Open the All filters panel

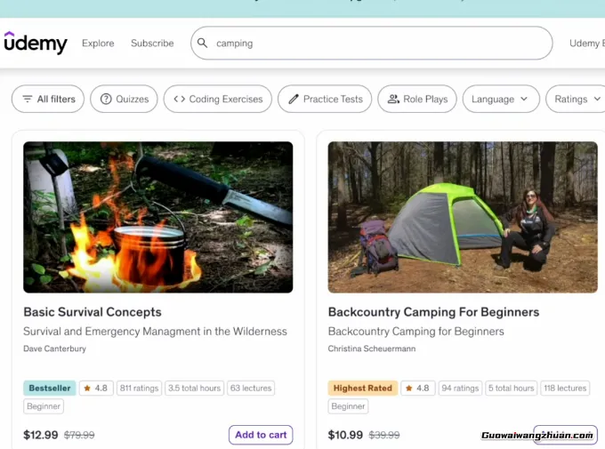(49, 100)
